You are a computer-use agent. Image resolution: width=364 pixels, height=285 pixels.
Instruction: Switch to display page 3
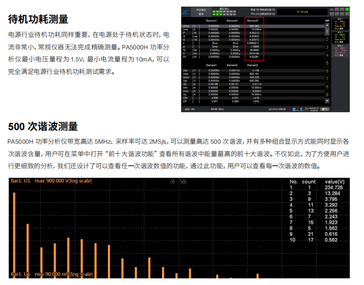(327, 47)
